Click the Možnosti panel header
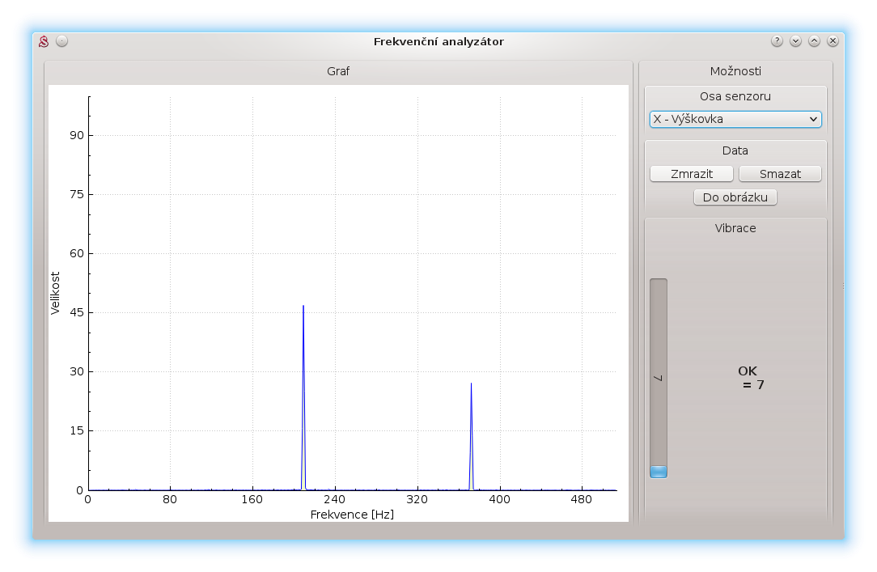 [x=735, y=71]
